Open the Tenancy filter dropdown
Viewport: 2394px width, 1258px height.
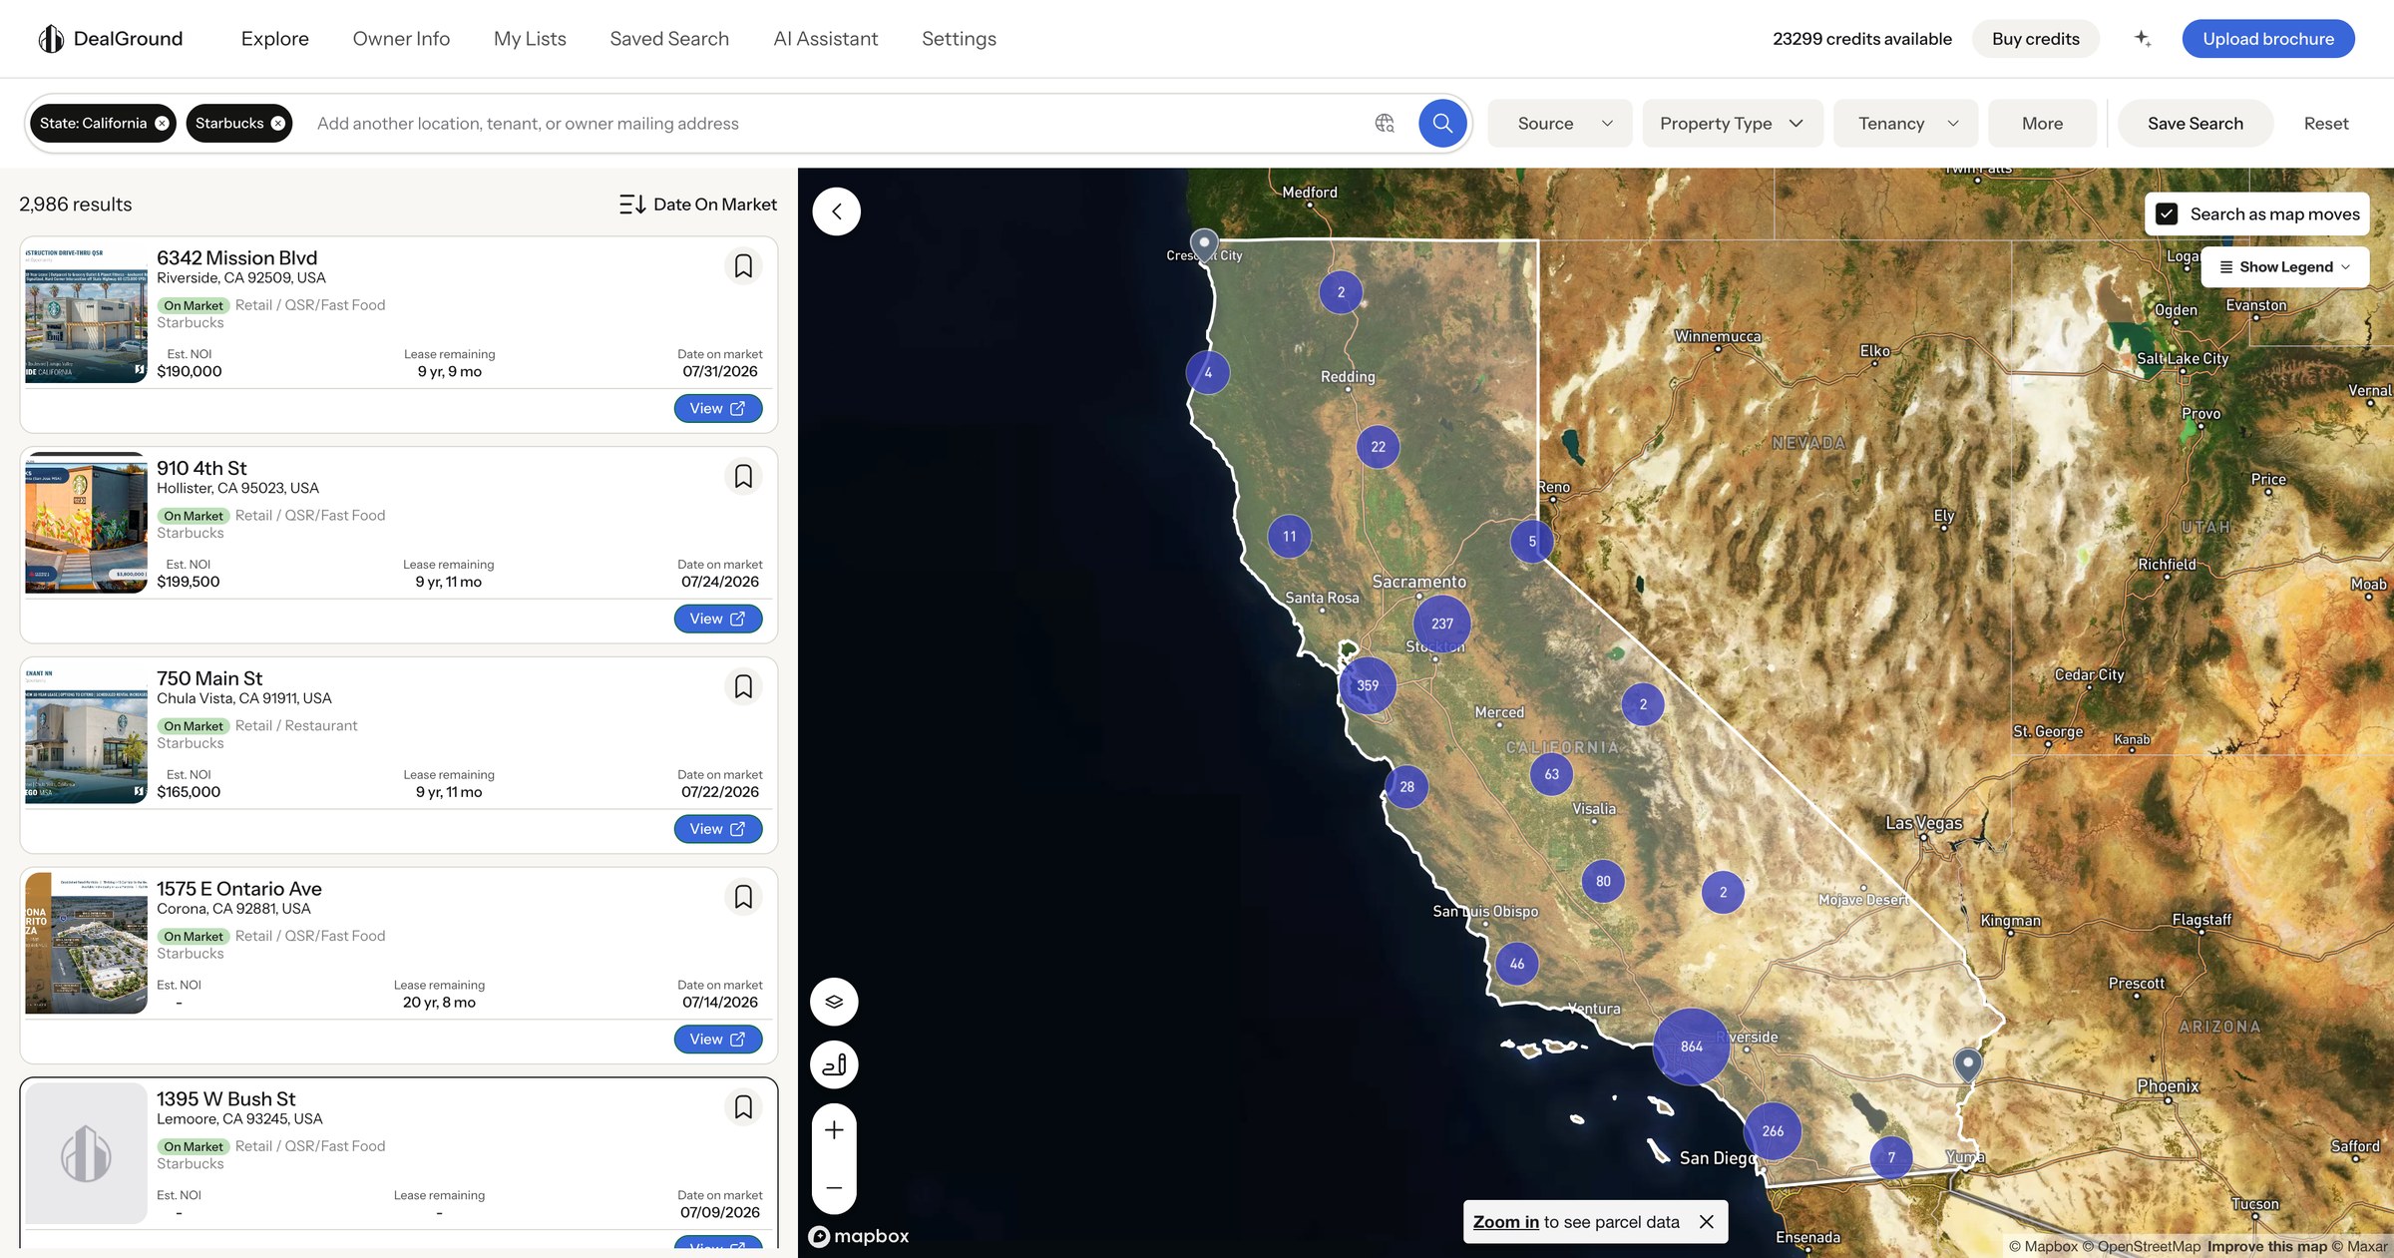point(1905,124)
